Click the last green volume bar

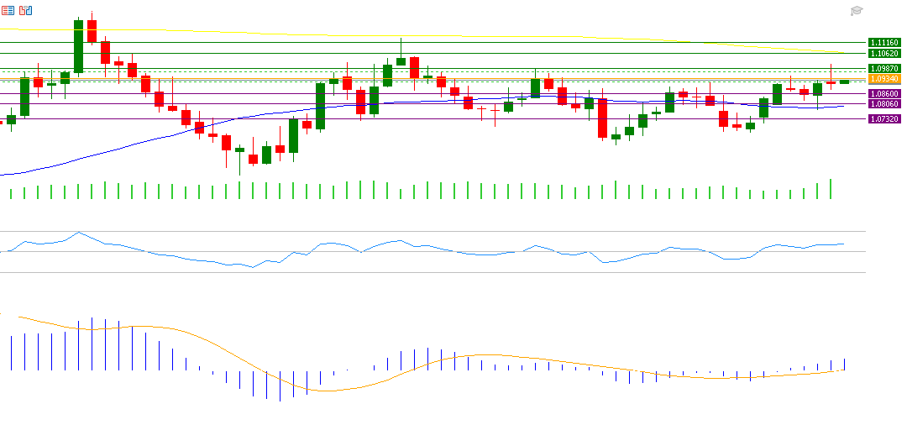(x=831, y=189)
